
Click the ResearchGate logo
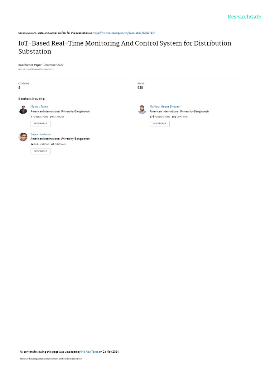coord(244,17)
